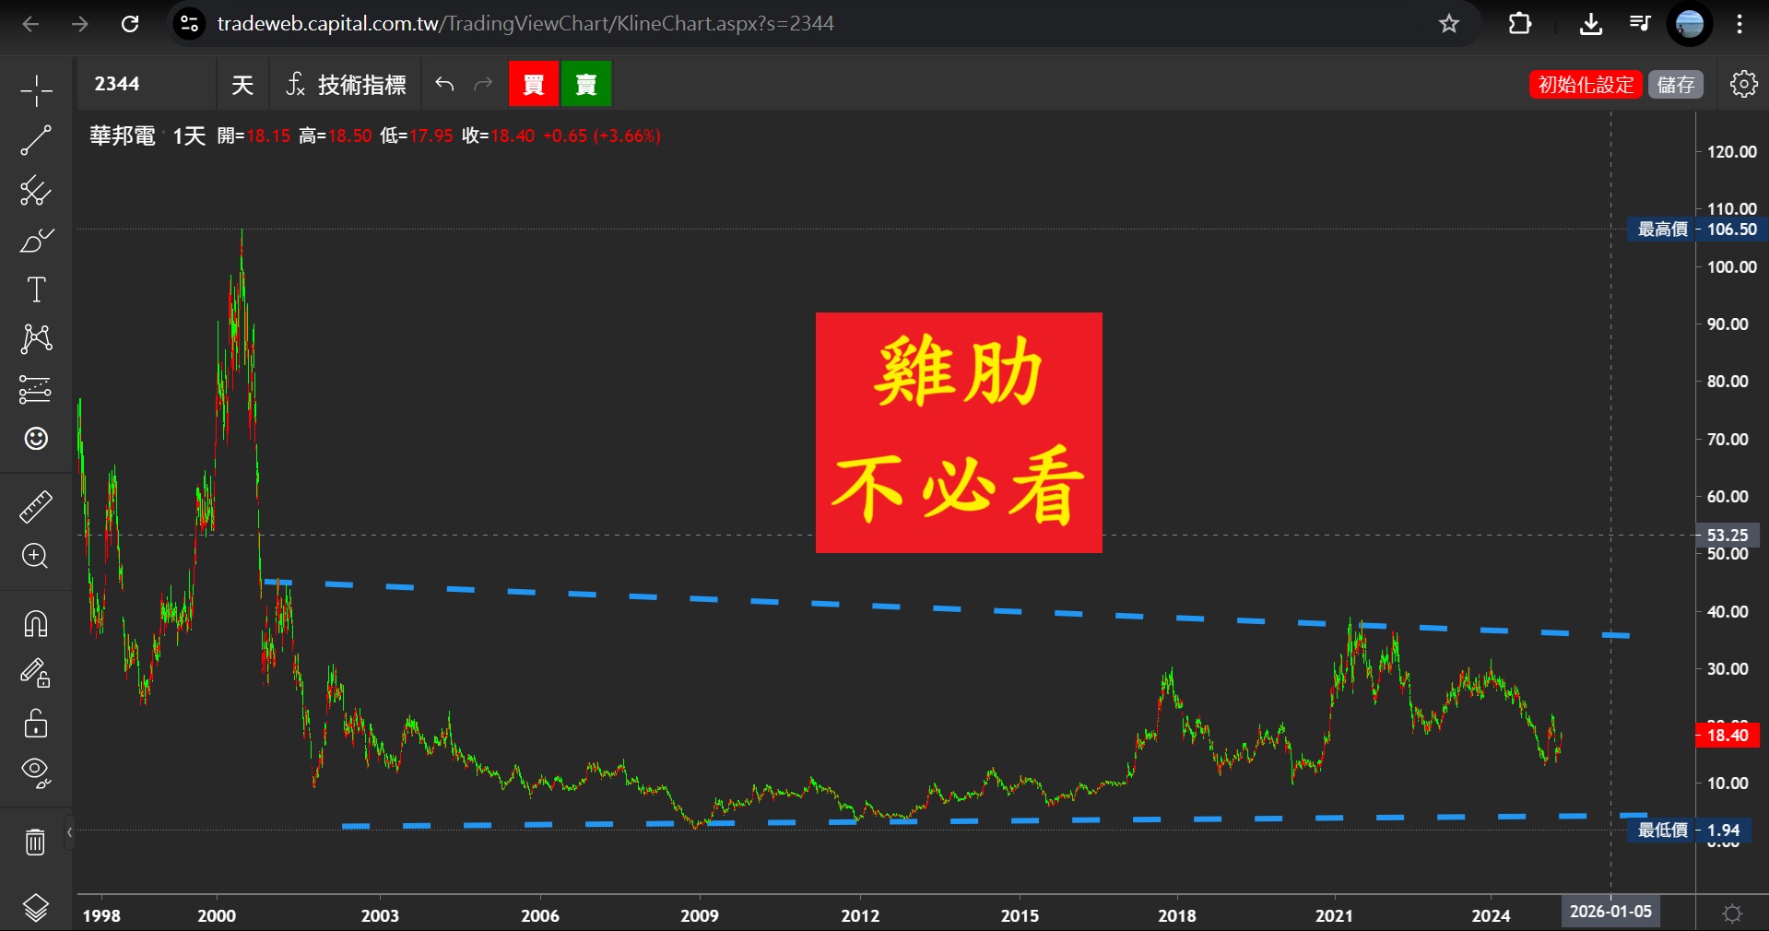Open chart settings gear icon

tap(1743, 84)
